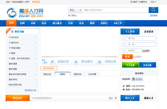Screen dimensions: 167x109
Task: Click the tag icon for 投递记录
Action: [52, 62]
